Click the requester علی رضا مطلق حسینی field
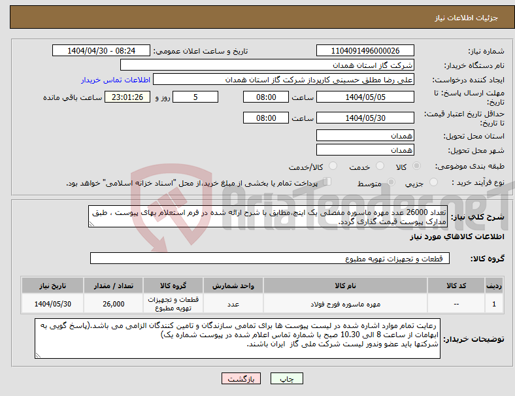Image resolution: width=515 pixels, height=396 pixels. coord(284,80)
